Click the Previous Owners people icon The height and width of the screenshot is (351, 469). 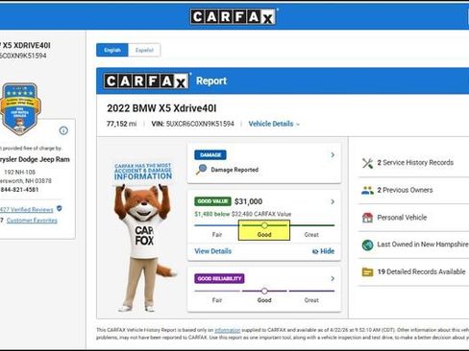pos(367,191)
